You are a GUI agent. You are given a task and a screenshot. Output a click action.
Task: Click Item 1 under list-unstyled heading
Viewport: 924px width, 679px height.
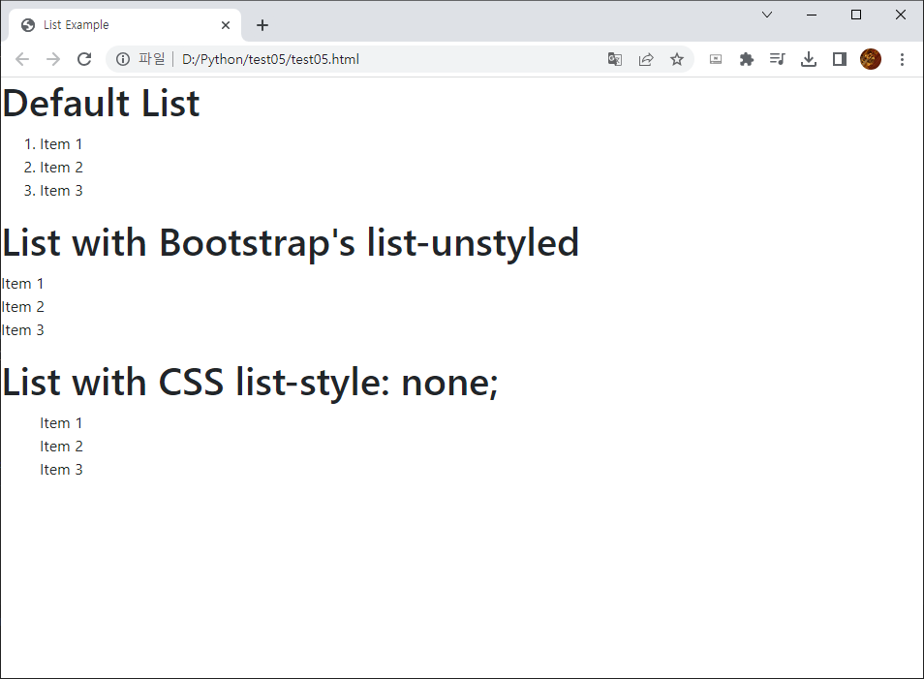pos(22,284)
